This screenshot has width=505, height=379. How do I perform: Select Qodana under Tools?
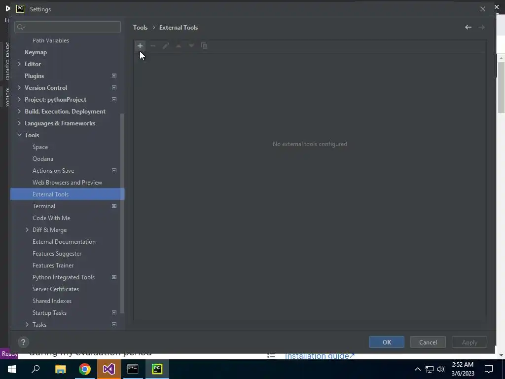43,159
